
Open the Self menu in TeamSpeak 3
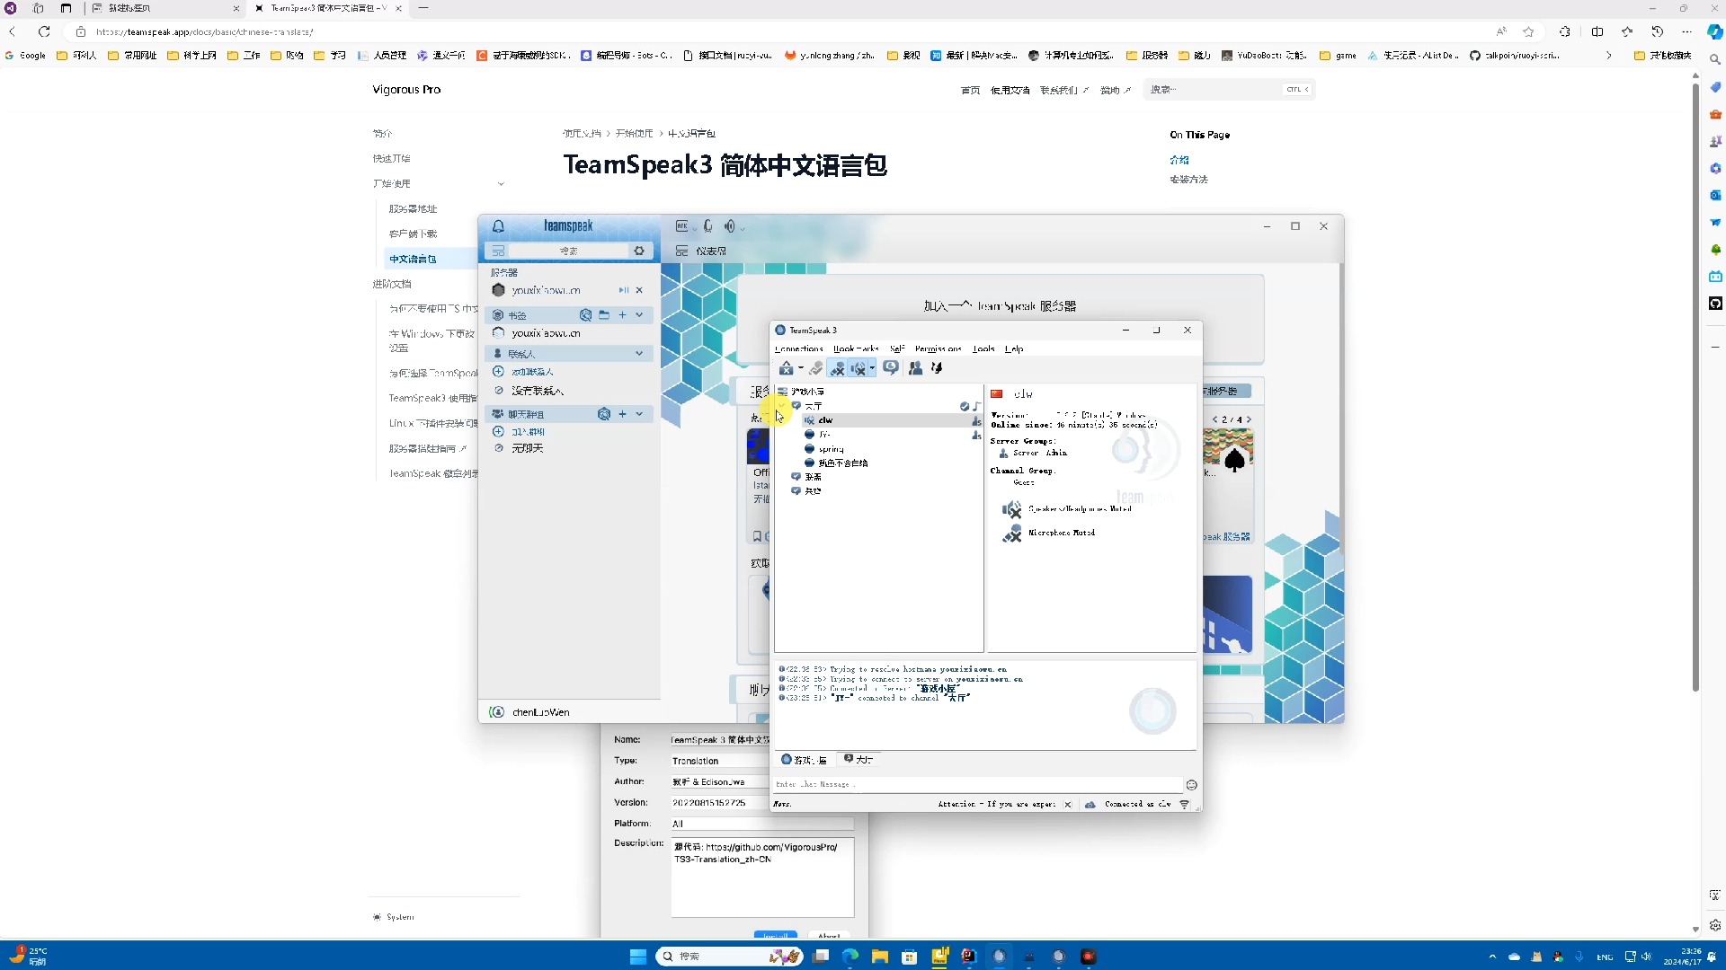click(x=896, y=348)
